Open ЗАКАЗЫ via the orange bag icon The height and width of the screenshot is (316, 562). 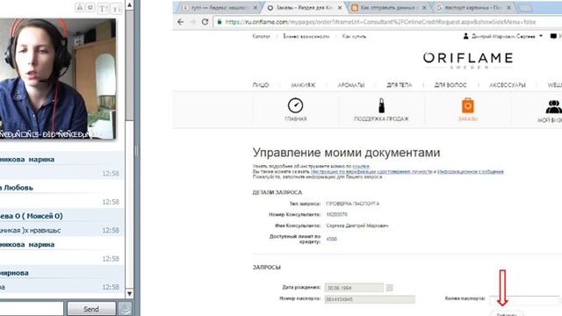pyautogui.click(x=468, y=105)
